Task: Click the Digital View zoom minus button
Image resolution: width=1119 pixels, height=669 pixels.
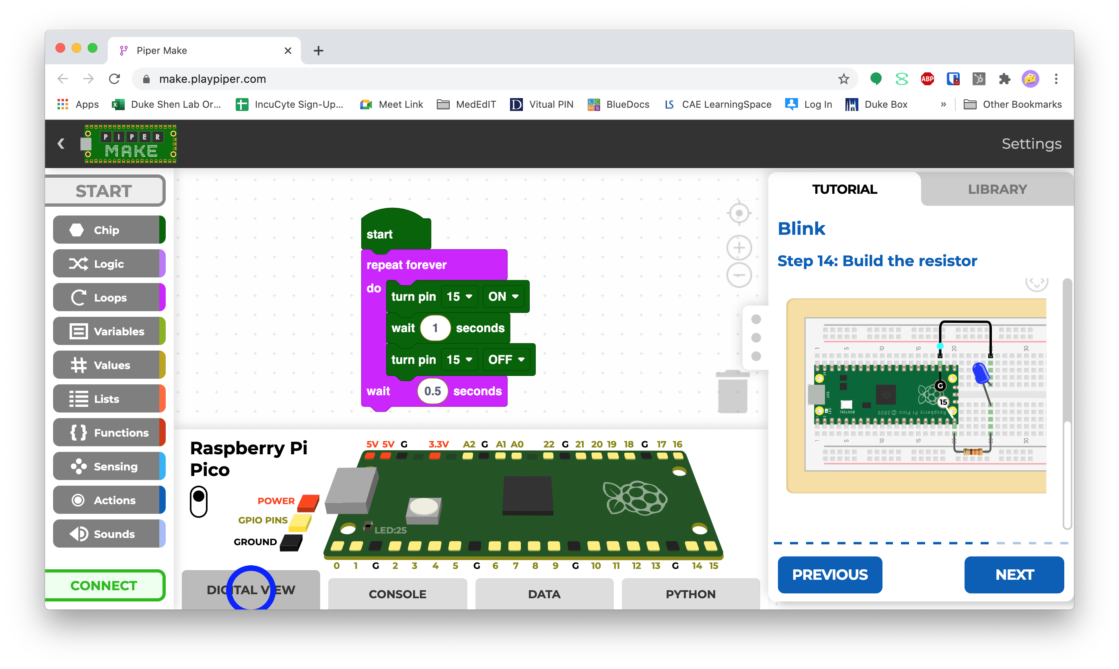Action: coord(738,277)
